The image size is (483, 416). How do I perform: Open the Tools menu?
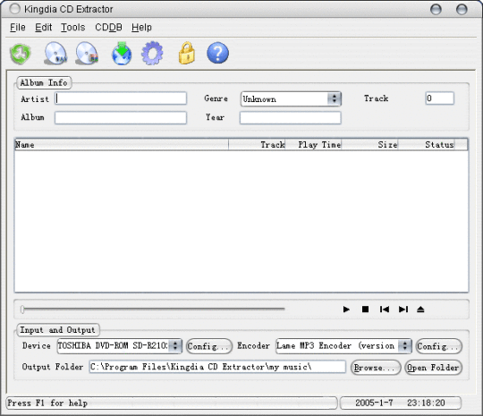pyautogui.click(x=73, y=28)
